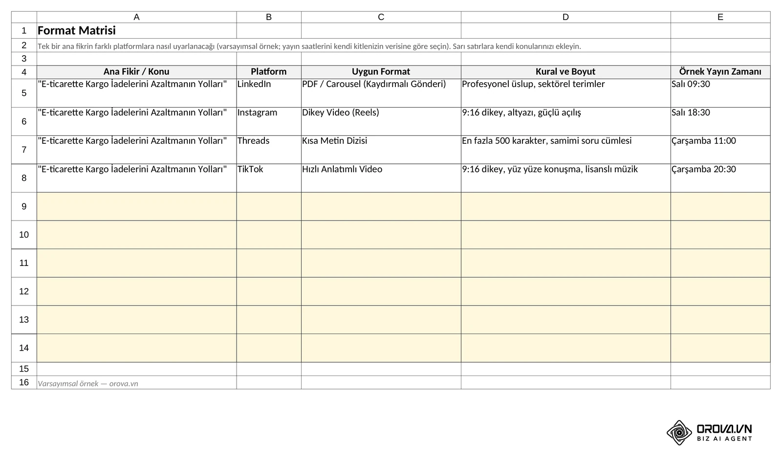Select column C header
782x465 pixels.
[x=381, y=17]
